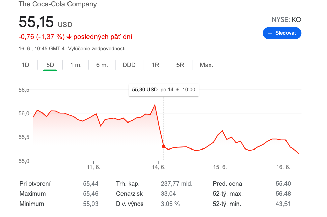Click the NYSE: KO ticker label
The height and width of the screenshot is (217, 327).
(x=286, y=20)
